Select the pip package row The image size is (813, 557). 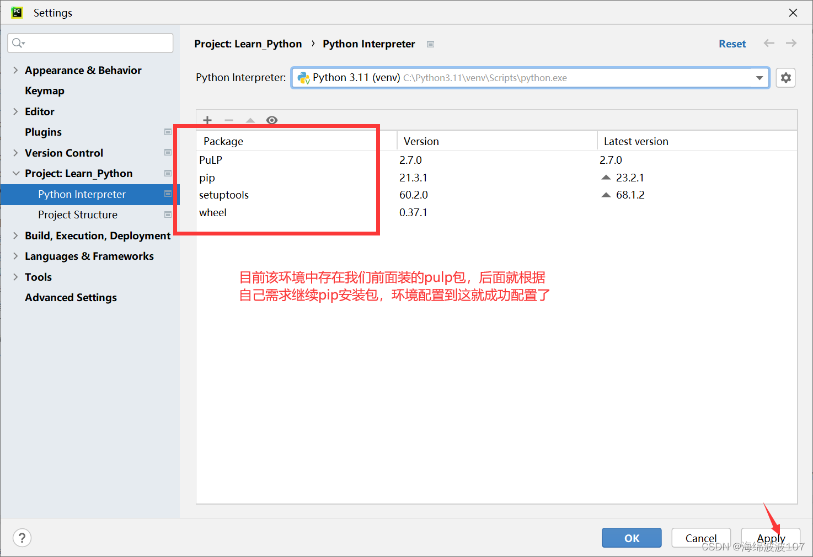pyautogui.click(x=496, y=178)
